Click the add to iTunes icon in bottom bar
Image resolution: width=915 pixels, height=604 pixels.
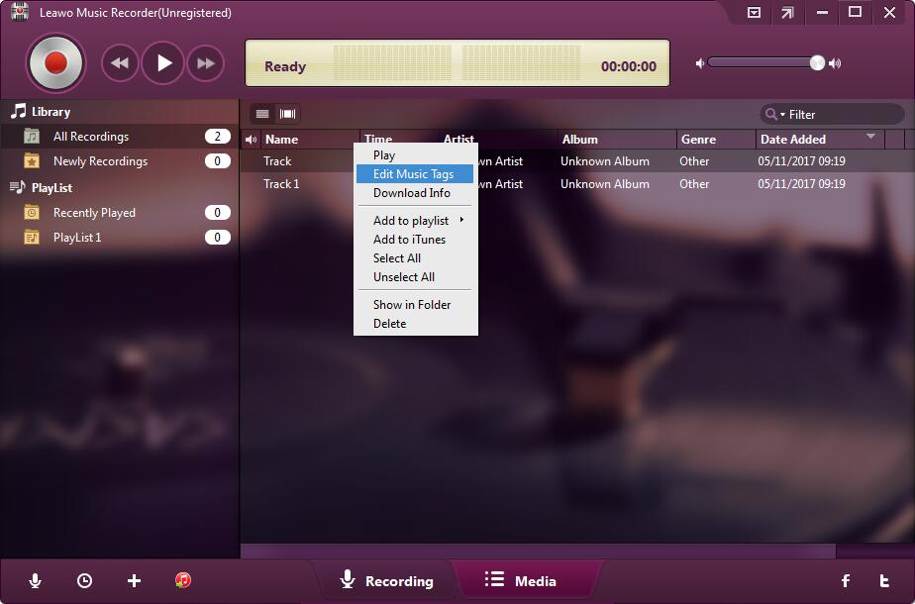(x=183, y=580)
